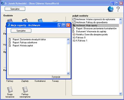Click the question mark help icon
This screenshot has width=124, height=100.
[x=118, y=9]
